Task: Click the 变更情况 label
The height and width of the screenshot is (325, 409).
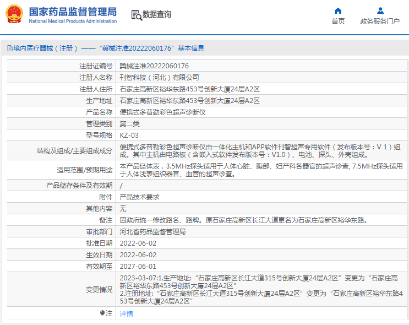Action: (x=99, y=290)
